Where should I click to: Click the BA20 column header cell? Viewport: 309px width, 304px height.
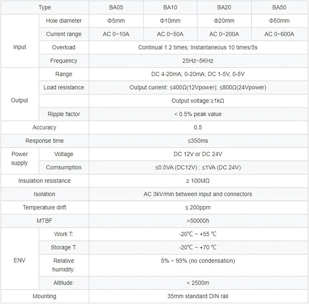(224, 7)
